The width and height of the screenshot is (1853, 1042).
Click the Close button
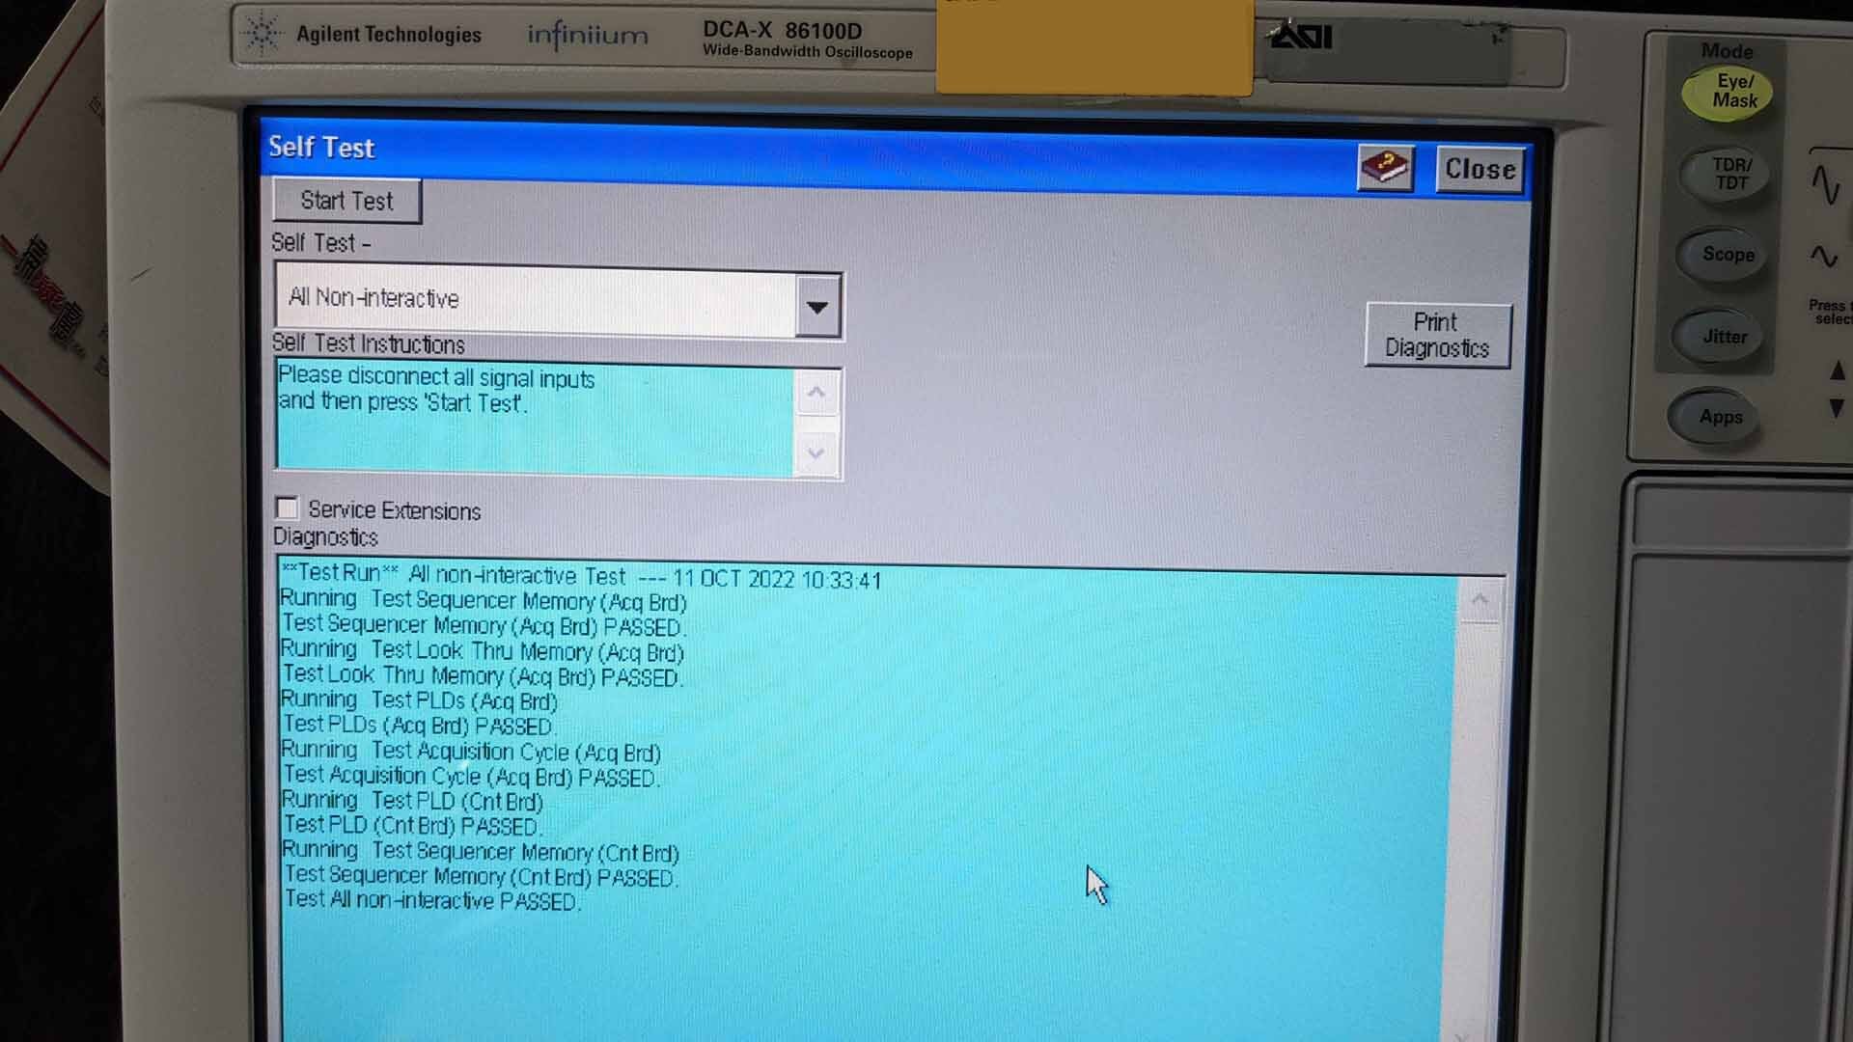click(x=1480, y=169)
